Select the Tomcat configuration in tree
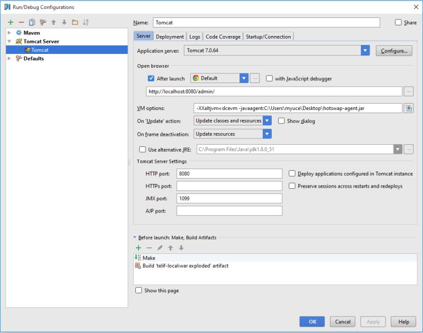The image size is (423, 333). [x=67, y=50]
